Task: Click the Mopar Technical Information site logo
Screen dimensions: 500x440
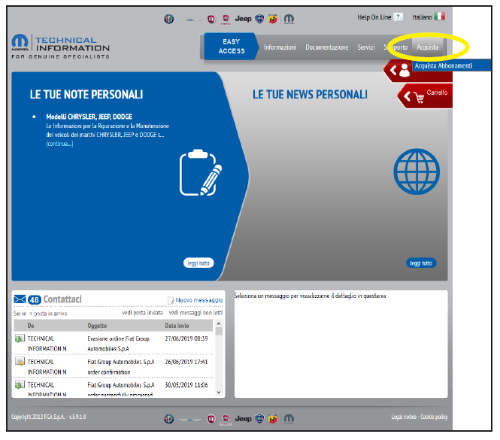Action: [x=61, y=47]
